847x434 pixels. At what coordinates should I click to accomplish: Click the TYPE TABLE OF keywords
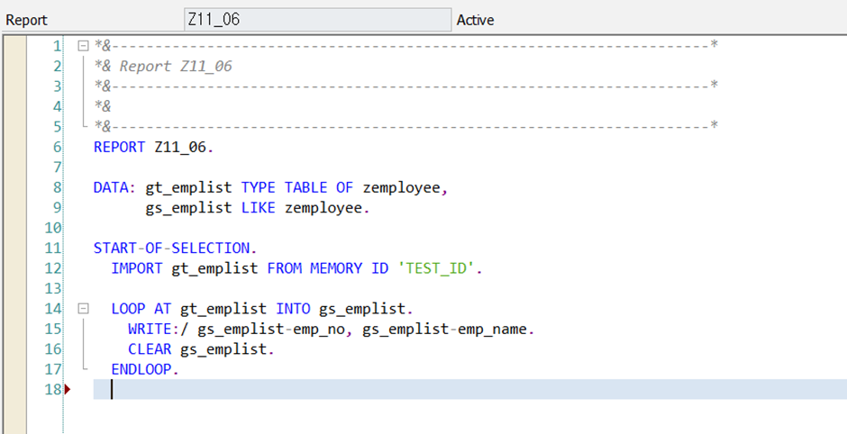coord(297,187)
